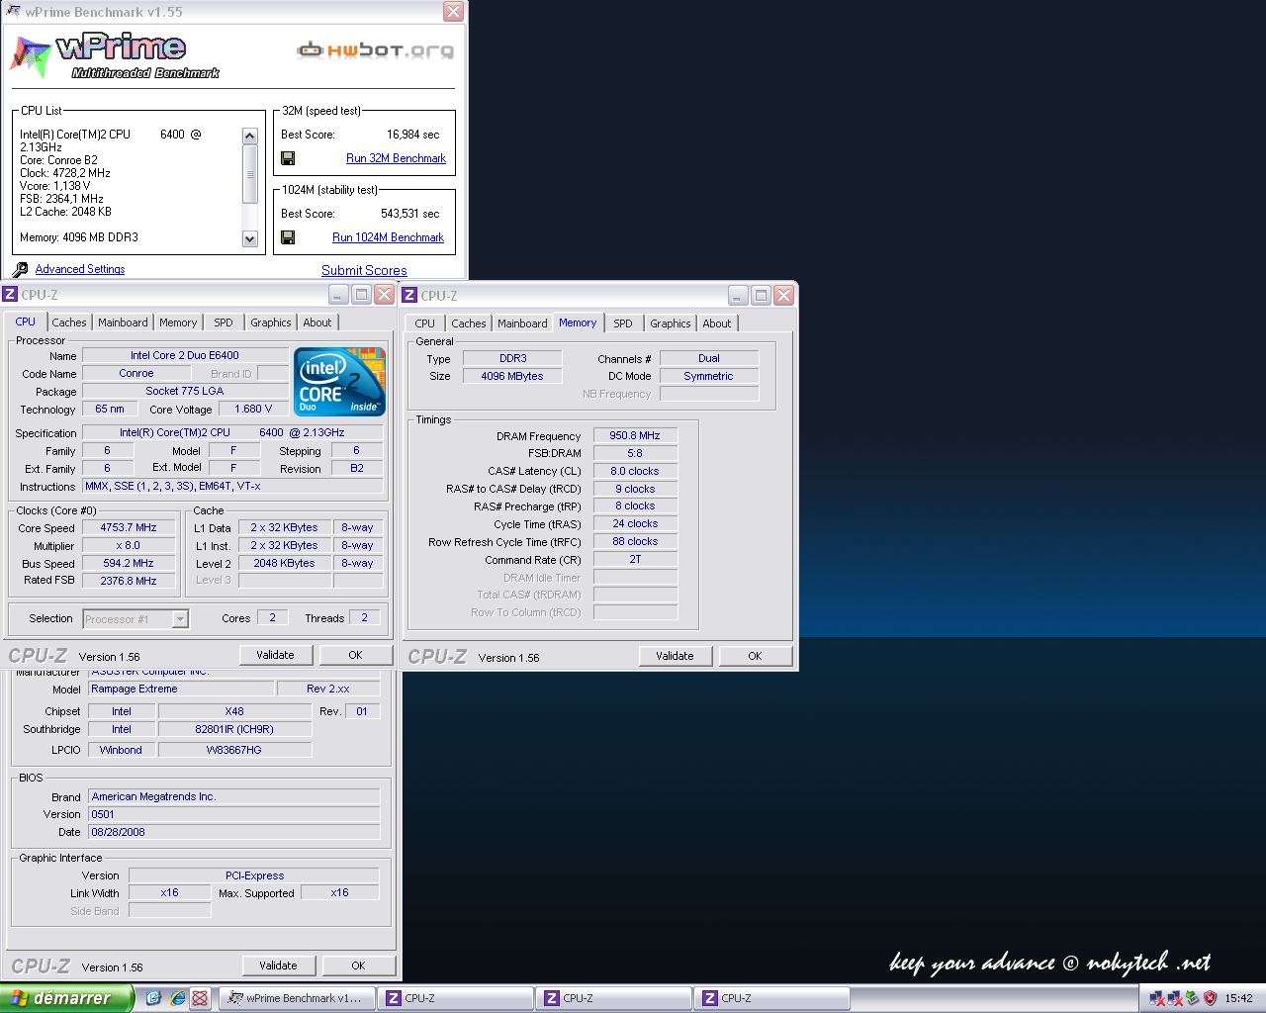
Task: Select Caches tab in the right CPU-Z window
Action: pyautogui.click(x=469, y=323)
